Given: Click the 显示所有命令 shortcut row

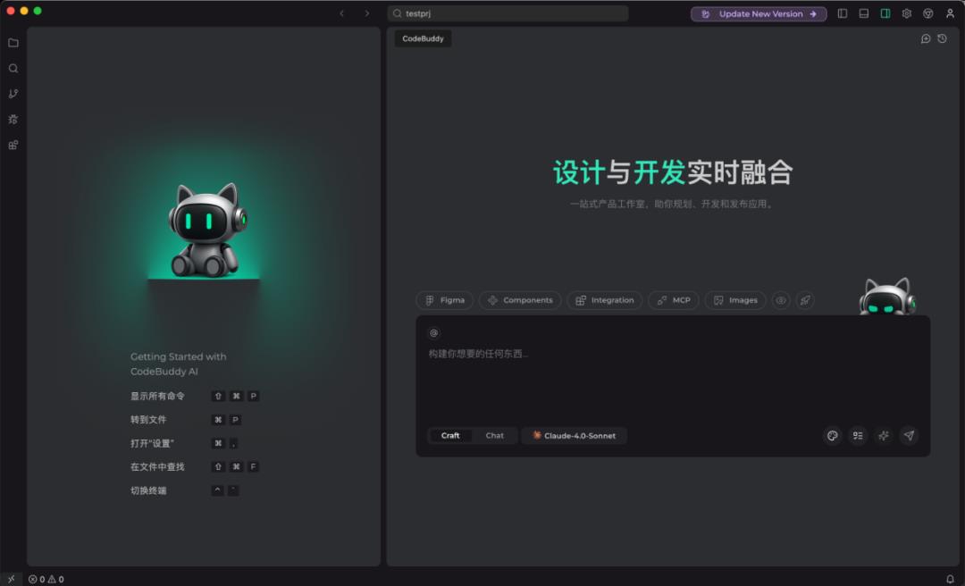Looking at the screenshot, I should (x=195, y=397).
